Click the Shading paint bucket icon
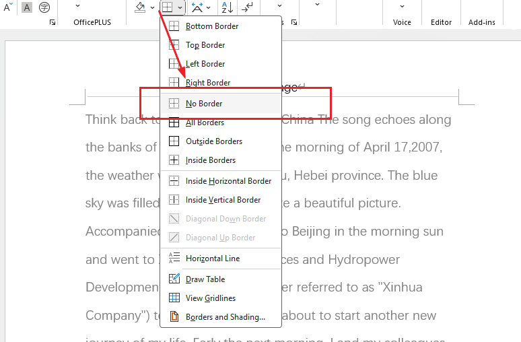 [140, 7]
